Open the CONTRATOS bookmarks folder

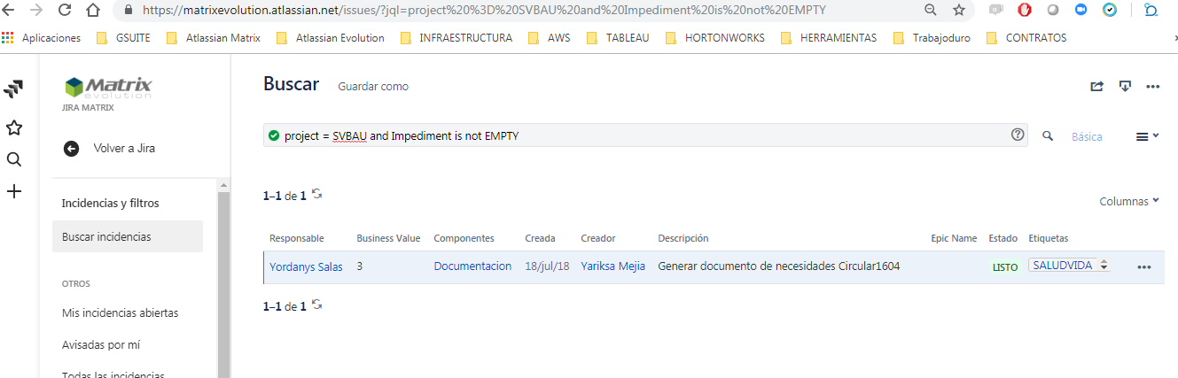[x=1026, y=38]
